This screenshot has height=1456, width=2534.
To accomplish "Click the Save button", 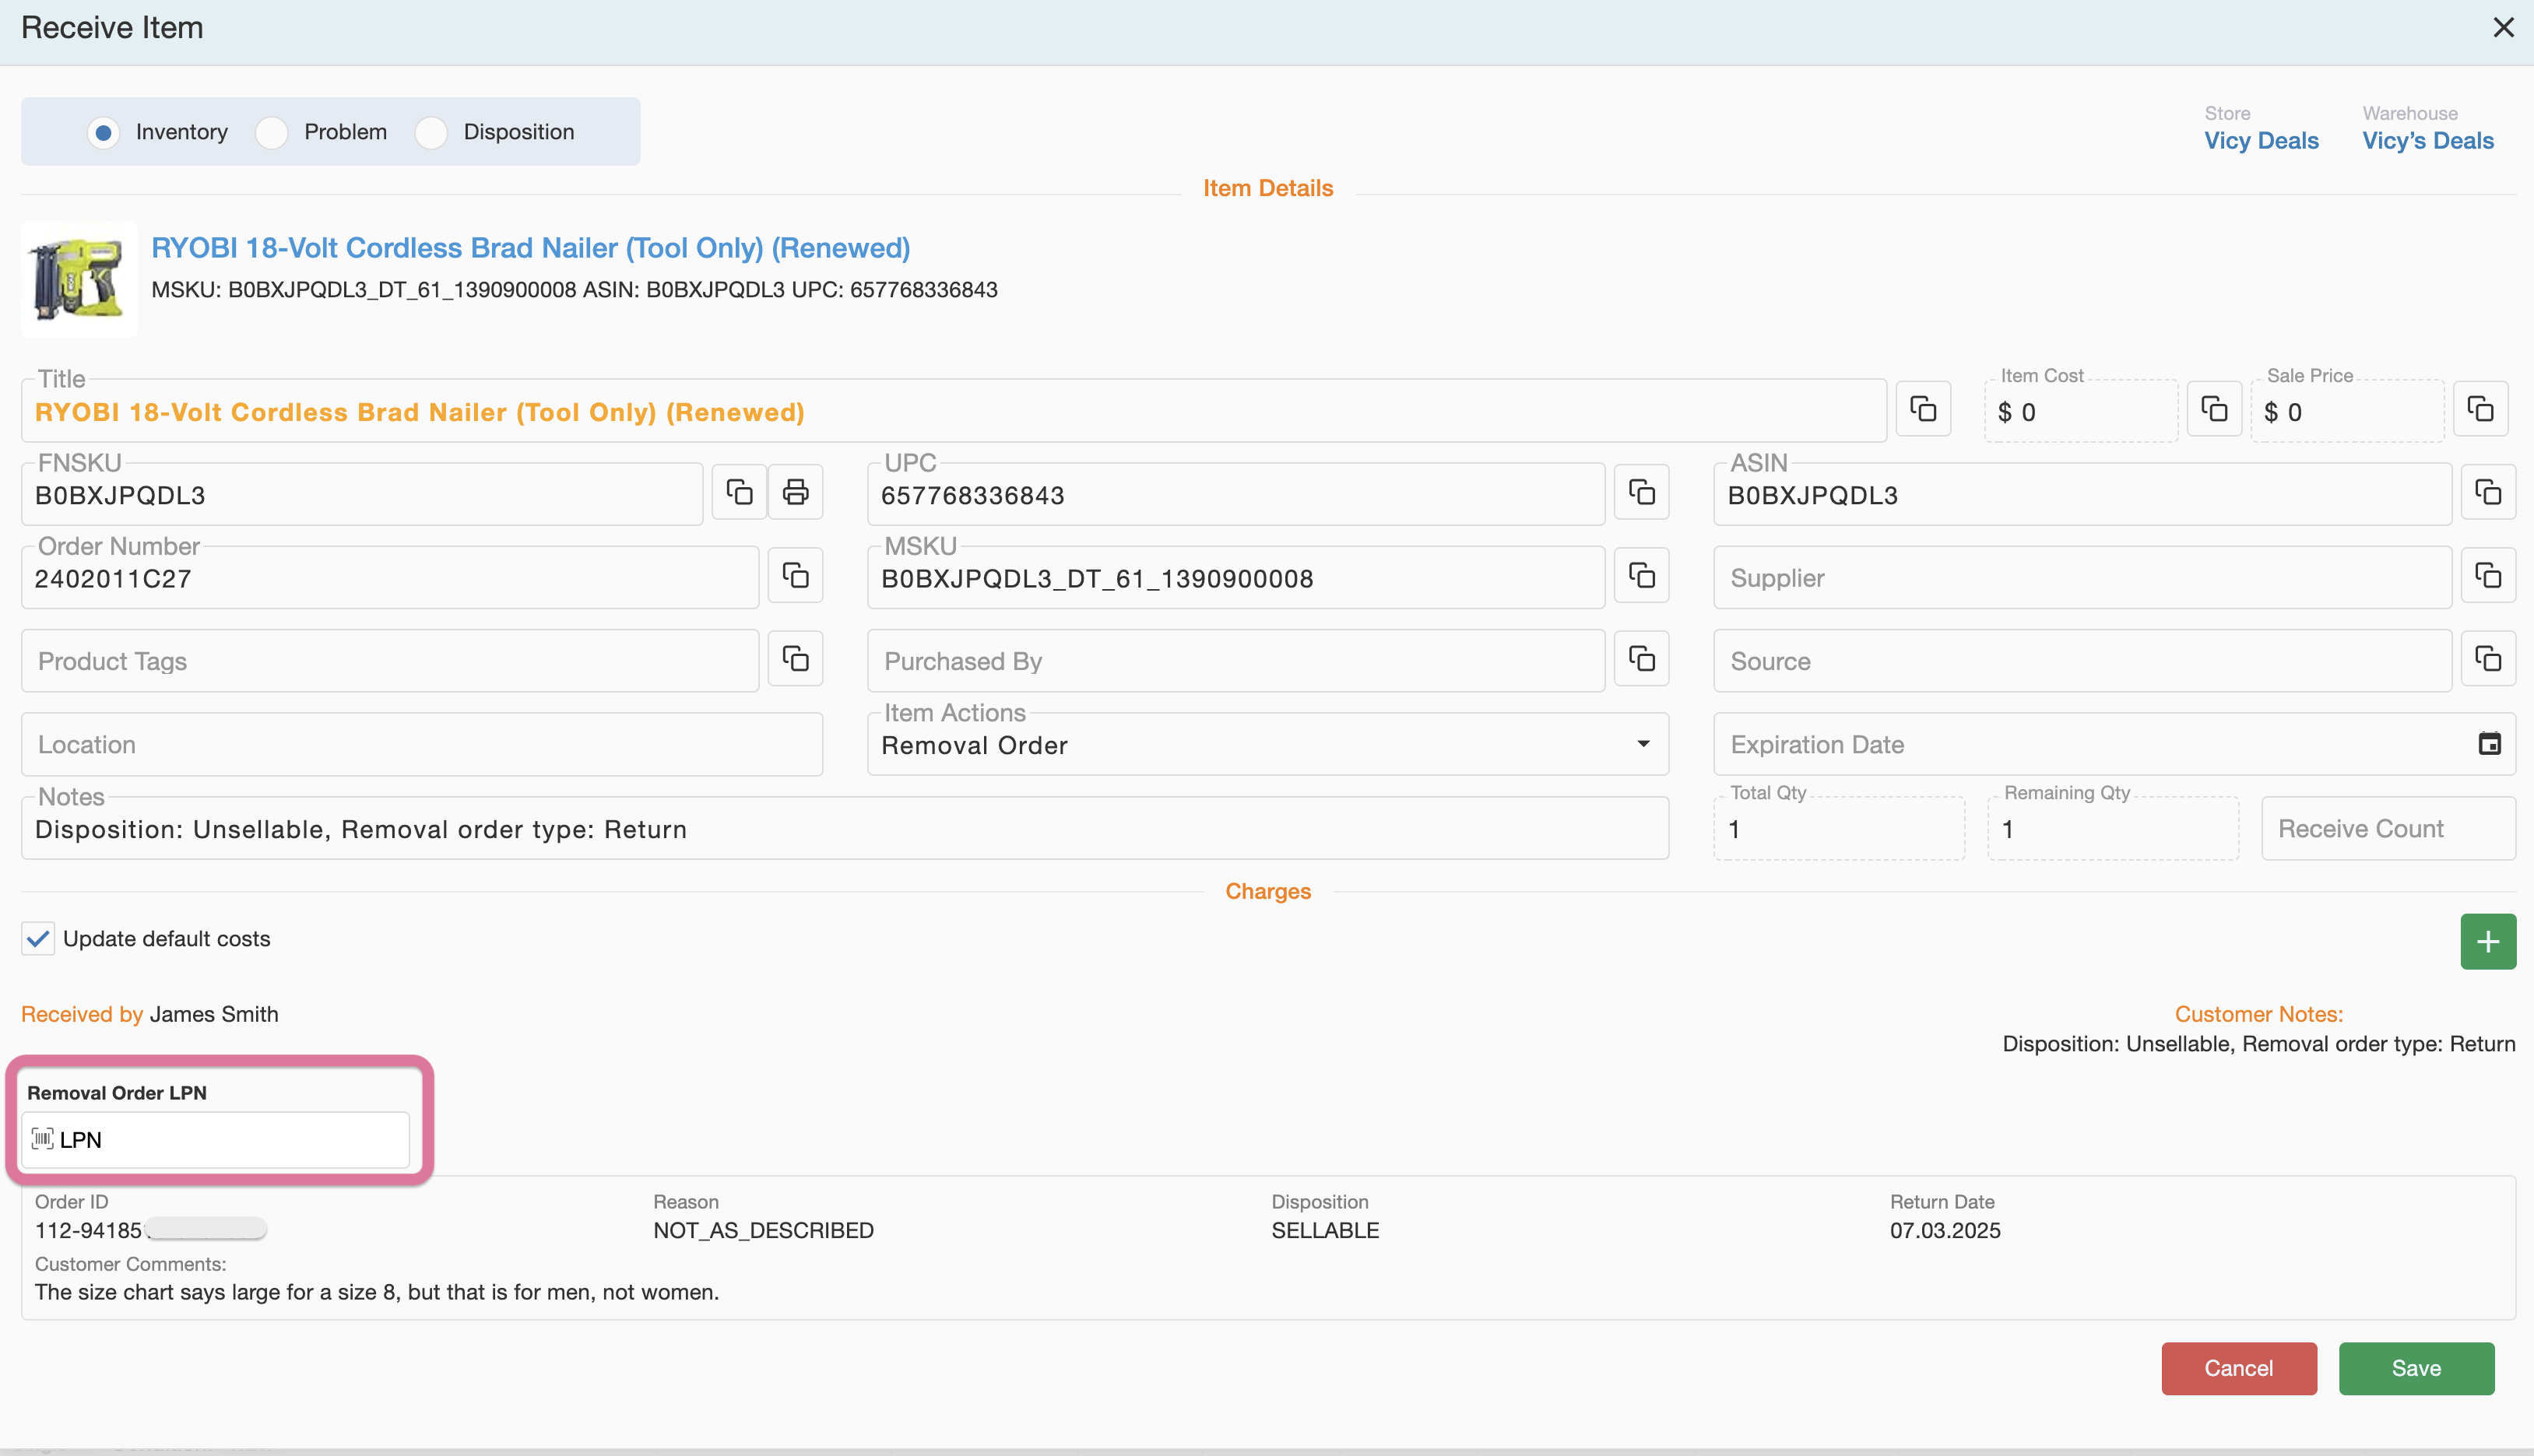I will click(2416, 1368).
